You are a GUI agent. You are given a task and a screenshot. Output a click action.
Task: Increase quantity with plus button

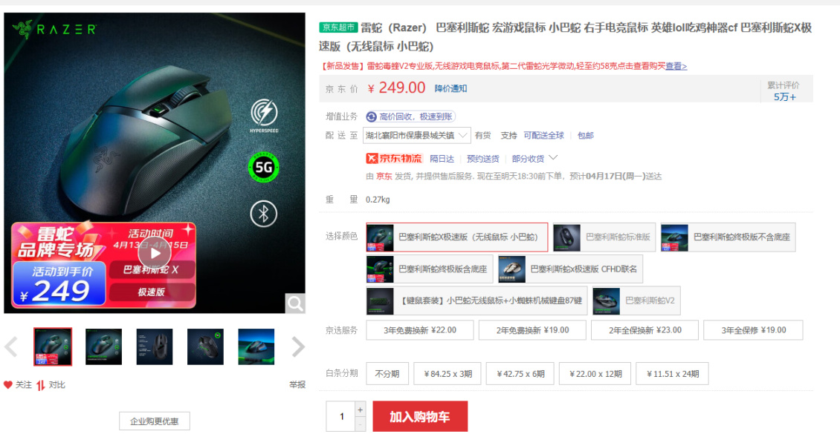(x=361, y=410)
